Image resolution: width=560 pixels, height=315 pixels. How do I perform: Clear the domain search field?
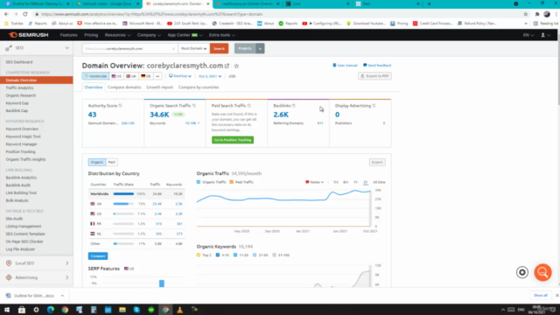[x=173, y=49]
